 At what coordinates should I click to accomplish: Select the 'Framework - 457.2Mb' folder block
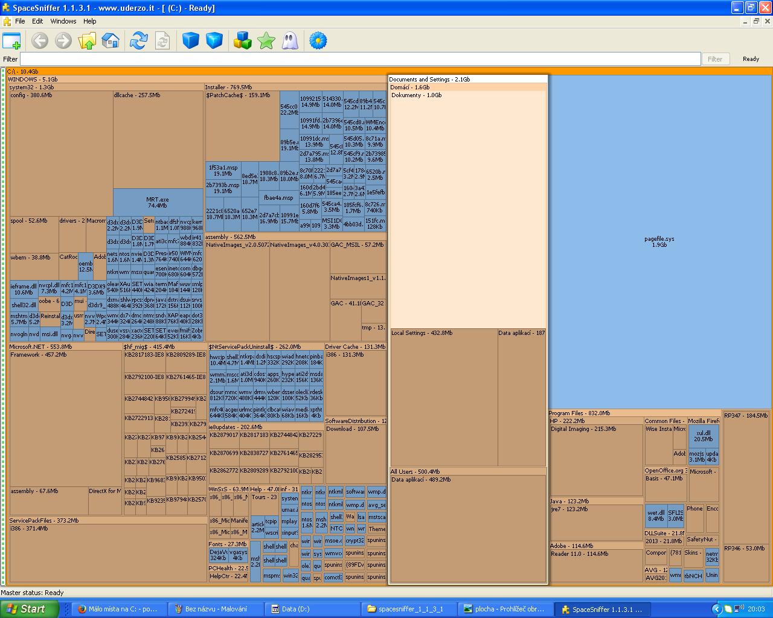tap(65, 418)
